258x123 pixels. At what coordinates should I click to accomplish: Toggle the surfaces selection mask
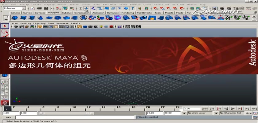coord(107,8)
